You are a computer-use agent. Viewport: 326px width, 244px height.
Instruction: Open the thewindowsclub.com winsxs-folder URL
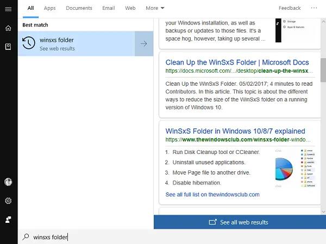tap(238, 139)
